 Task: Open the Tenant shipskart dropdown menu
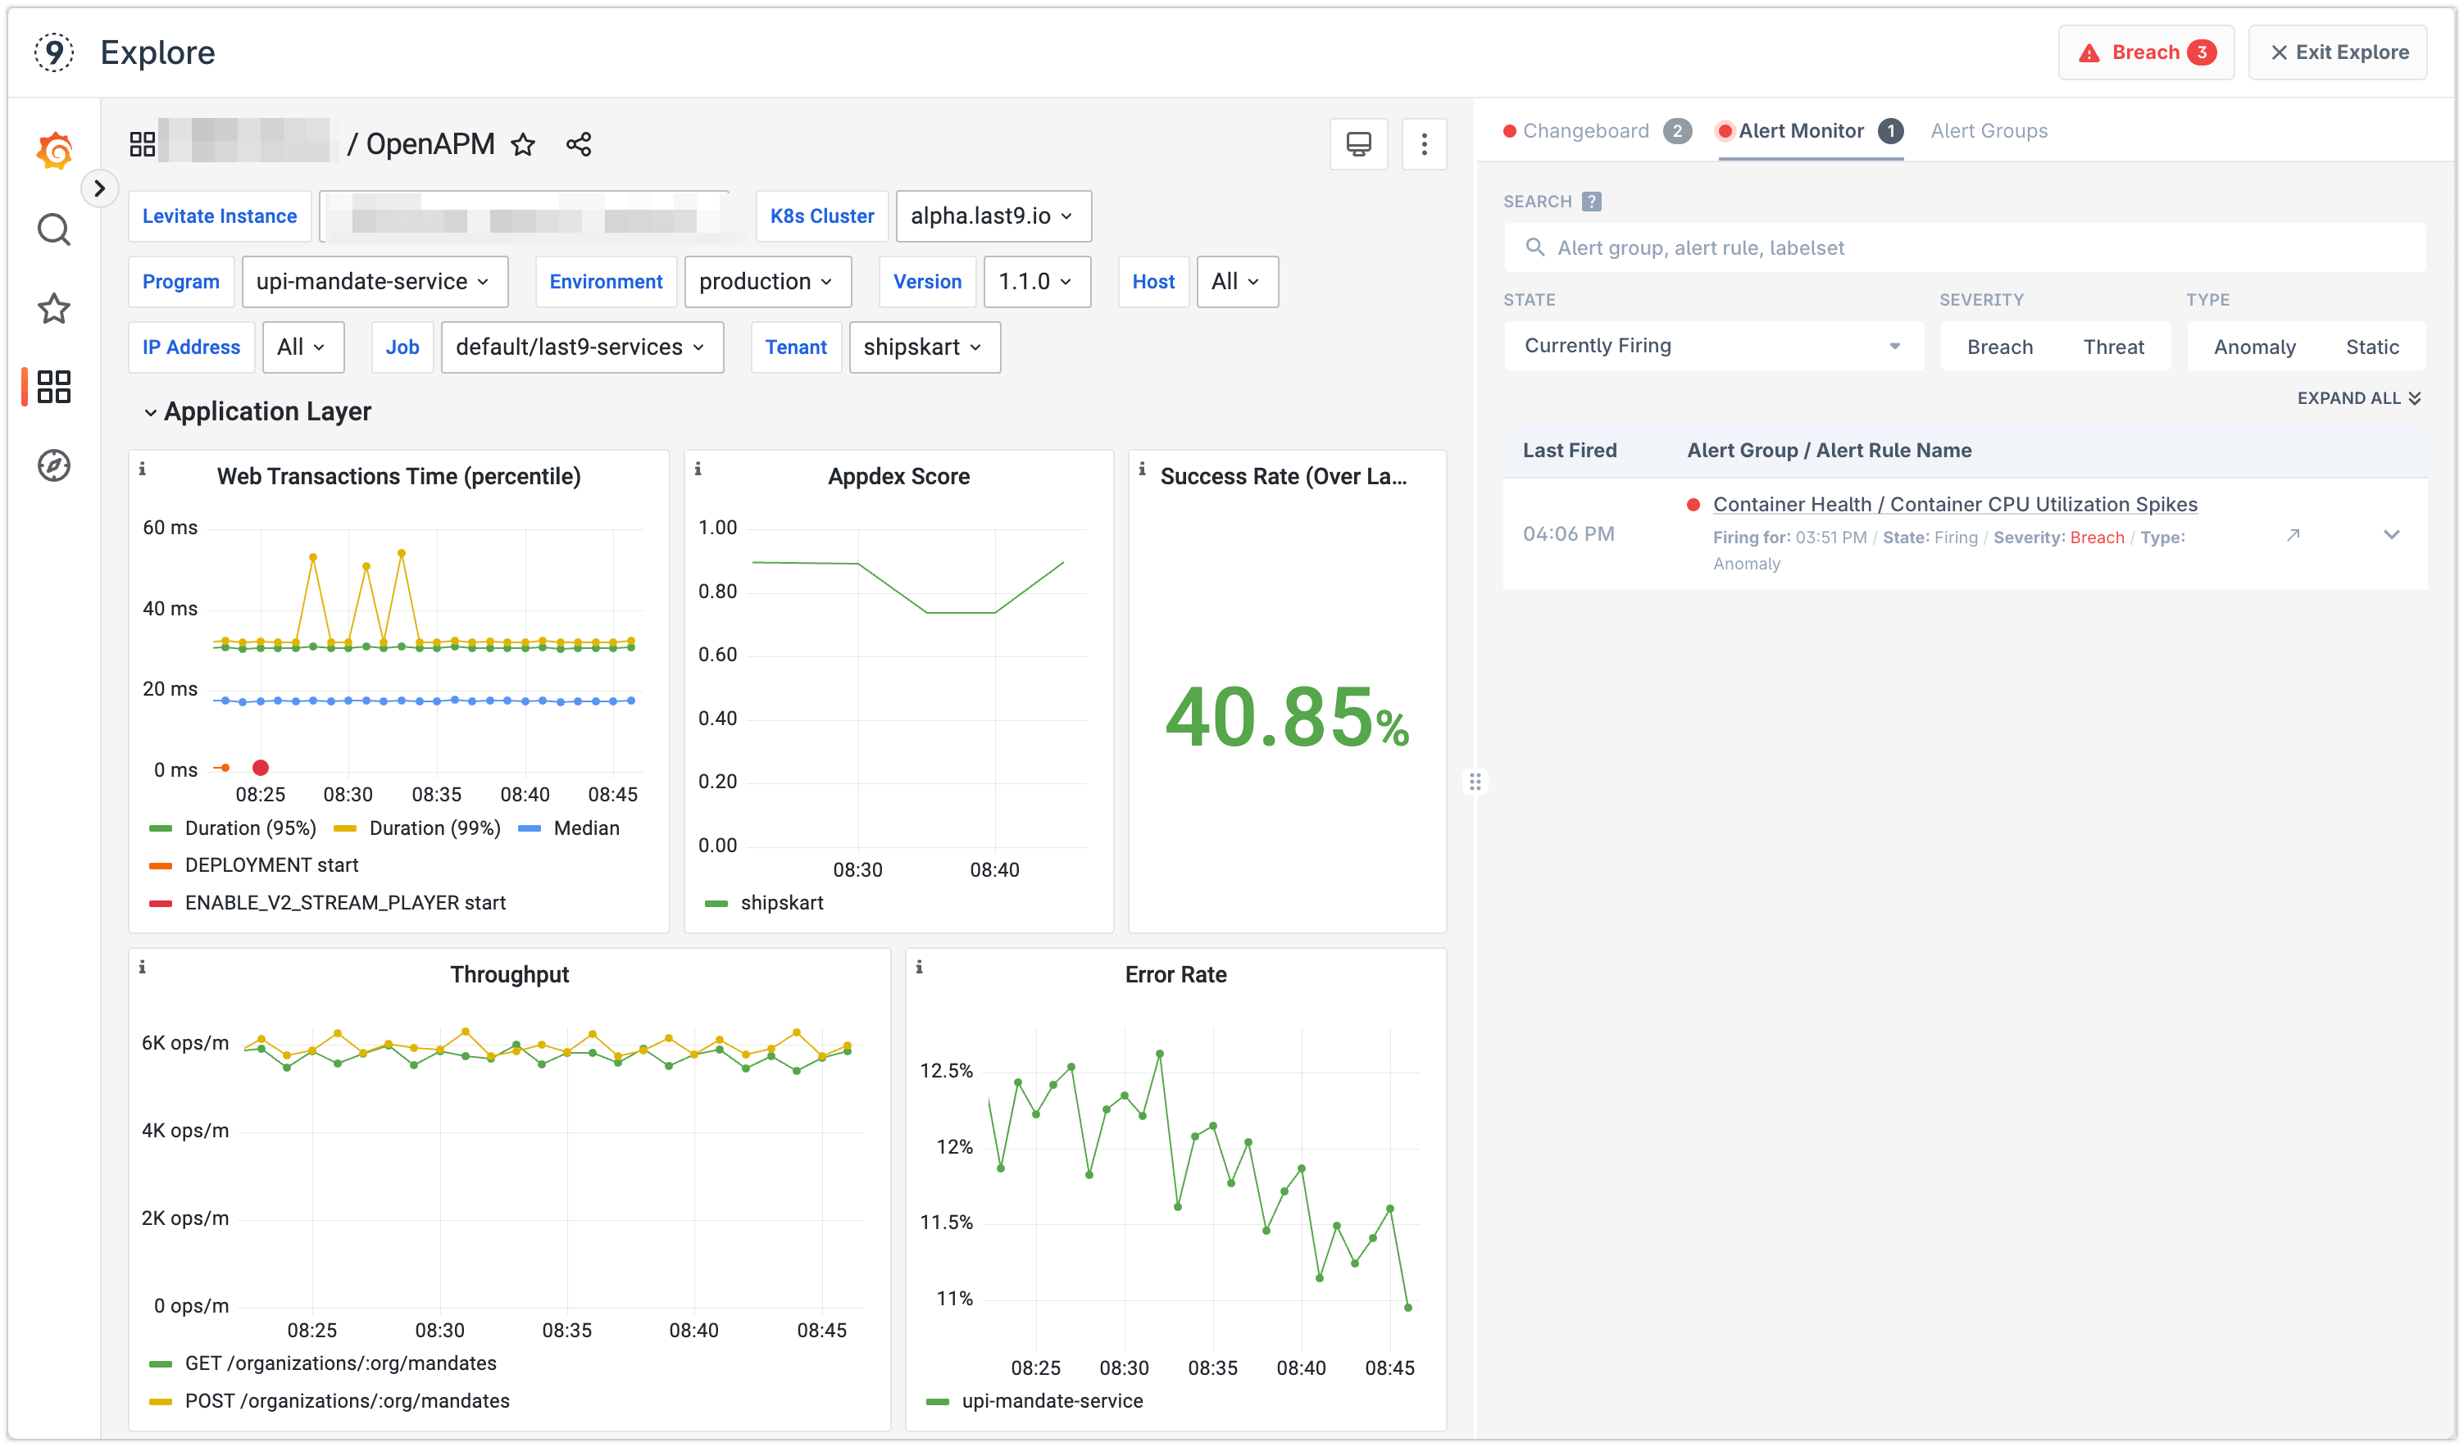tap(921, 347)
